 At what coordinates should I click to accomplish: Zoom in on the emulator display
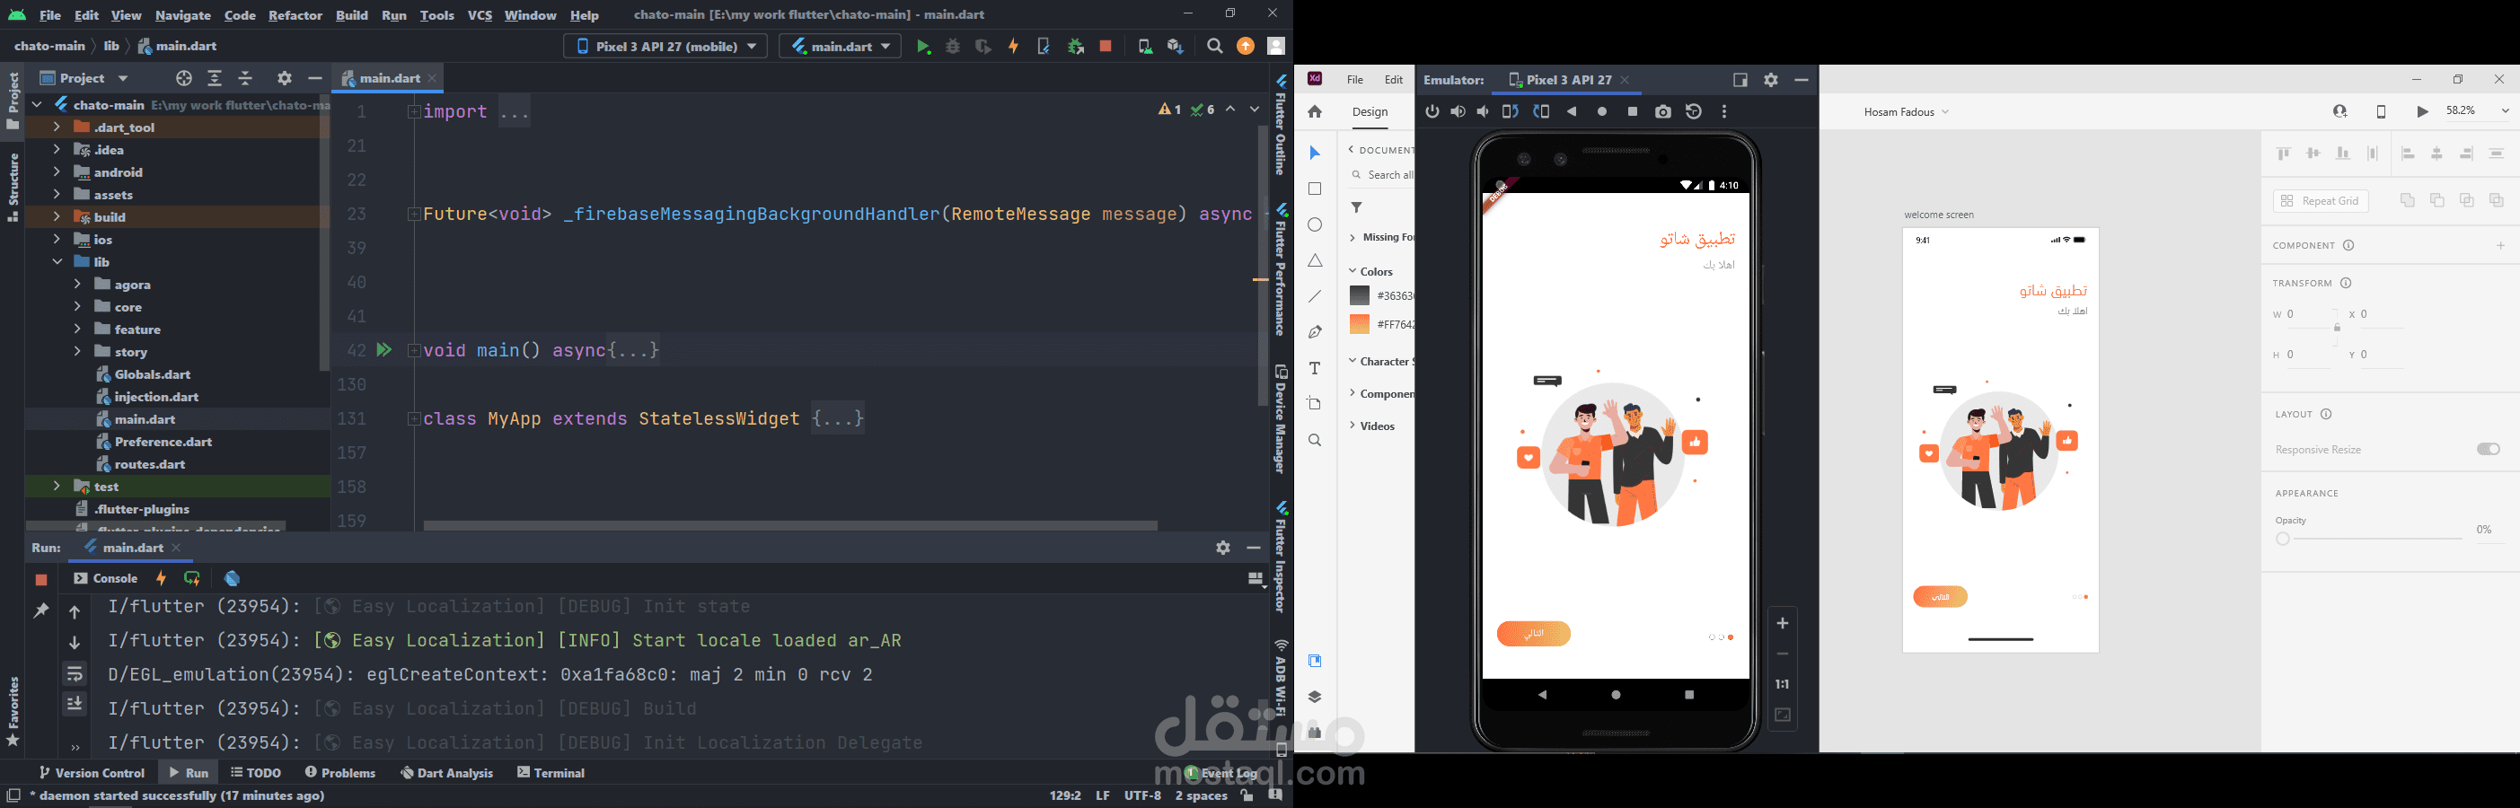coord(1783,623)
